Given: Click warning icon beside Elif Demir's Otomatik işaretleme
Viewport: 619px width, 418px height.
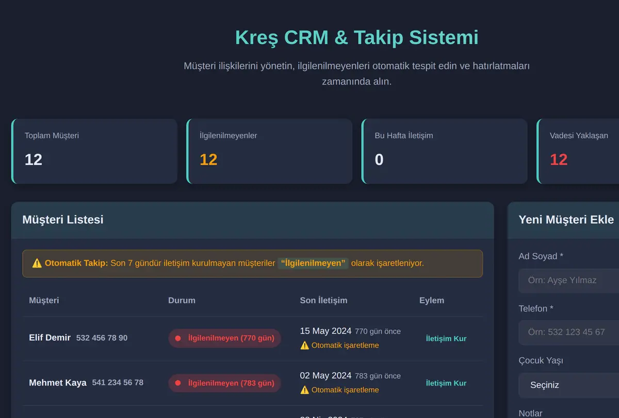Looking at the screenshot, I should pyautogui.click(x=305, y=345).
